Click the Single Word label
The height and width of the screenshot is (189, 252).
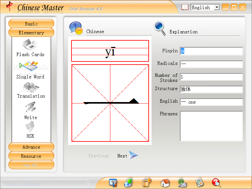(30, 77)
